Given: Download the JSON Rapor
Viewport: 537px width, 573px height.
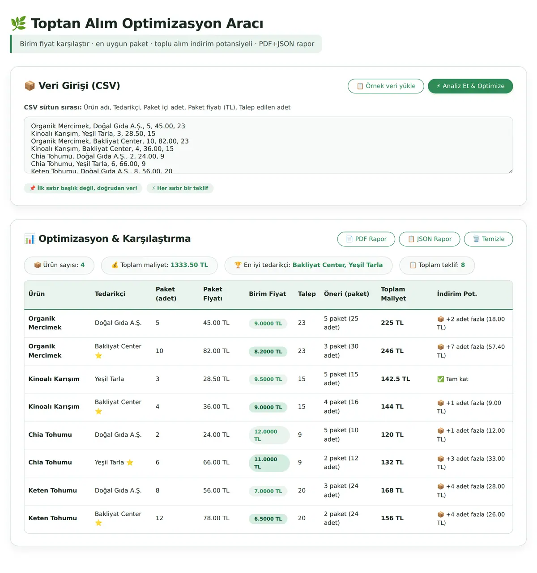Looking at the screenshot, I should 430,239.
